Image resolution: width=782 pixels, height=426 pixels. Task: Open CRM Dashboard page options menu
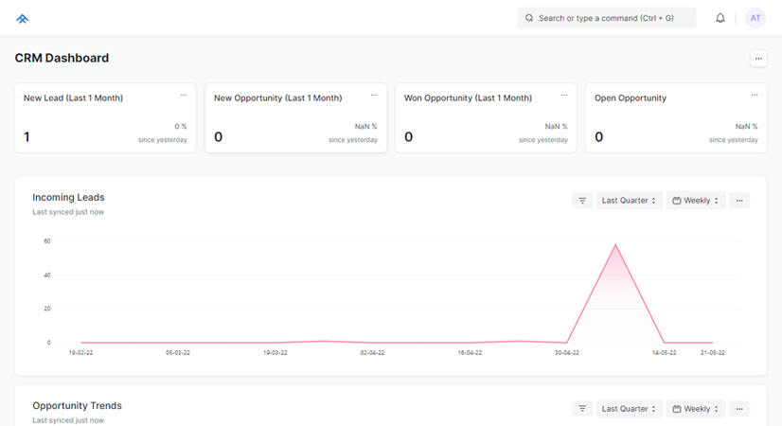click(758, 59)
